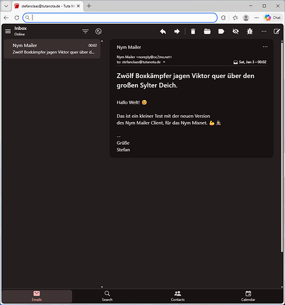Click the Online status text

(20, 34)
